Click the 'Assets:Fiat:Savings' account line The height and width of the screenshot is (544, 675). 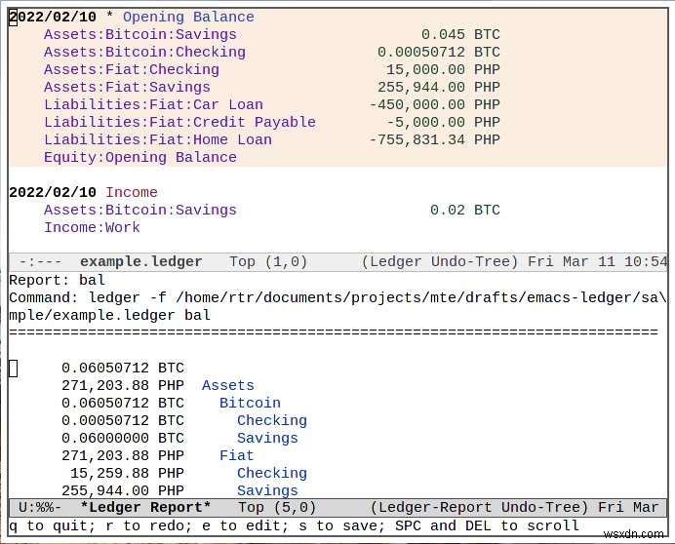point(127,88)
